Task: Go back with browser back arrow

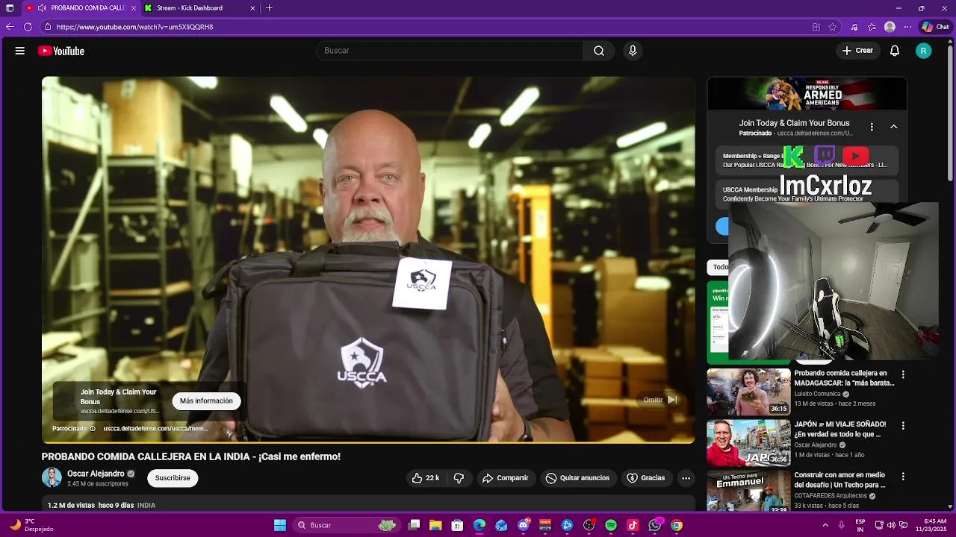Action: (x=10, y=27)
